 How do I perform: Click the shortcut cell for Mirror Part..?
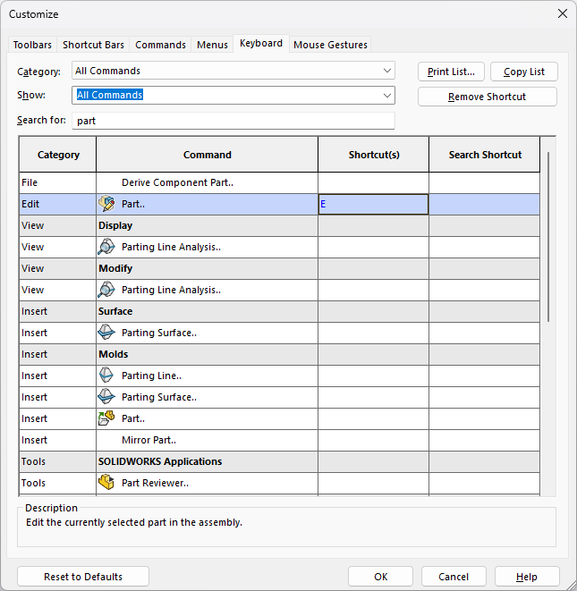373,440
